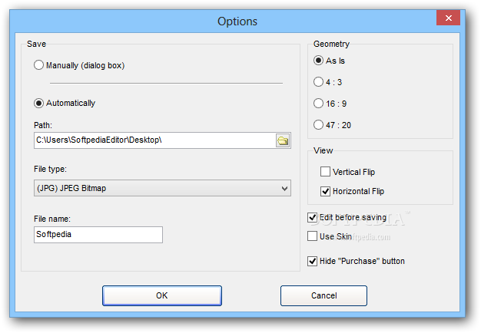481x333 pixels.
Task: Focus the File name field containing Softpedia
Action: click(x=98, y=235)
